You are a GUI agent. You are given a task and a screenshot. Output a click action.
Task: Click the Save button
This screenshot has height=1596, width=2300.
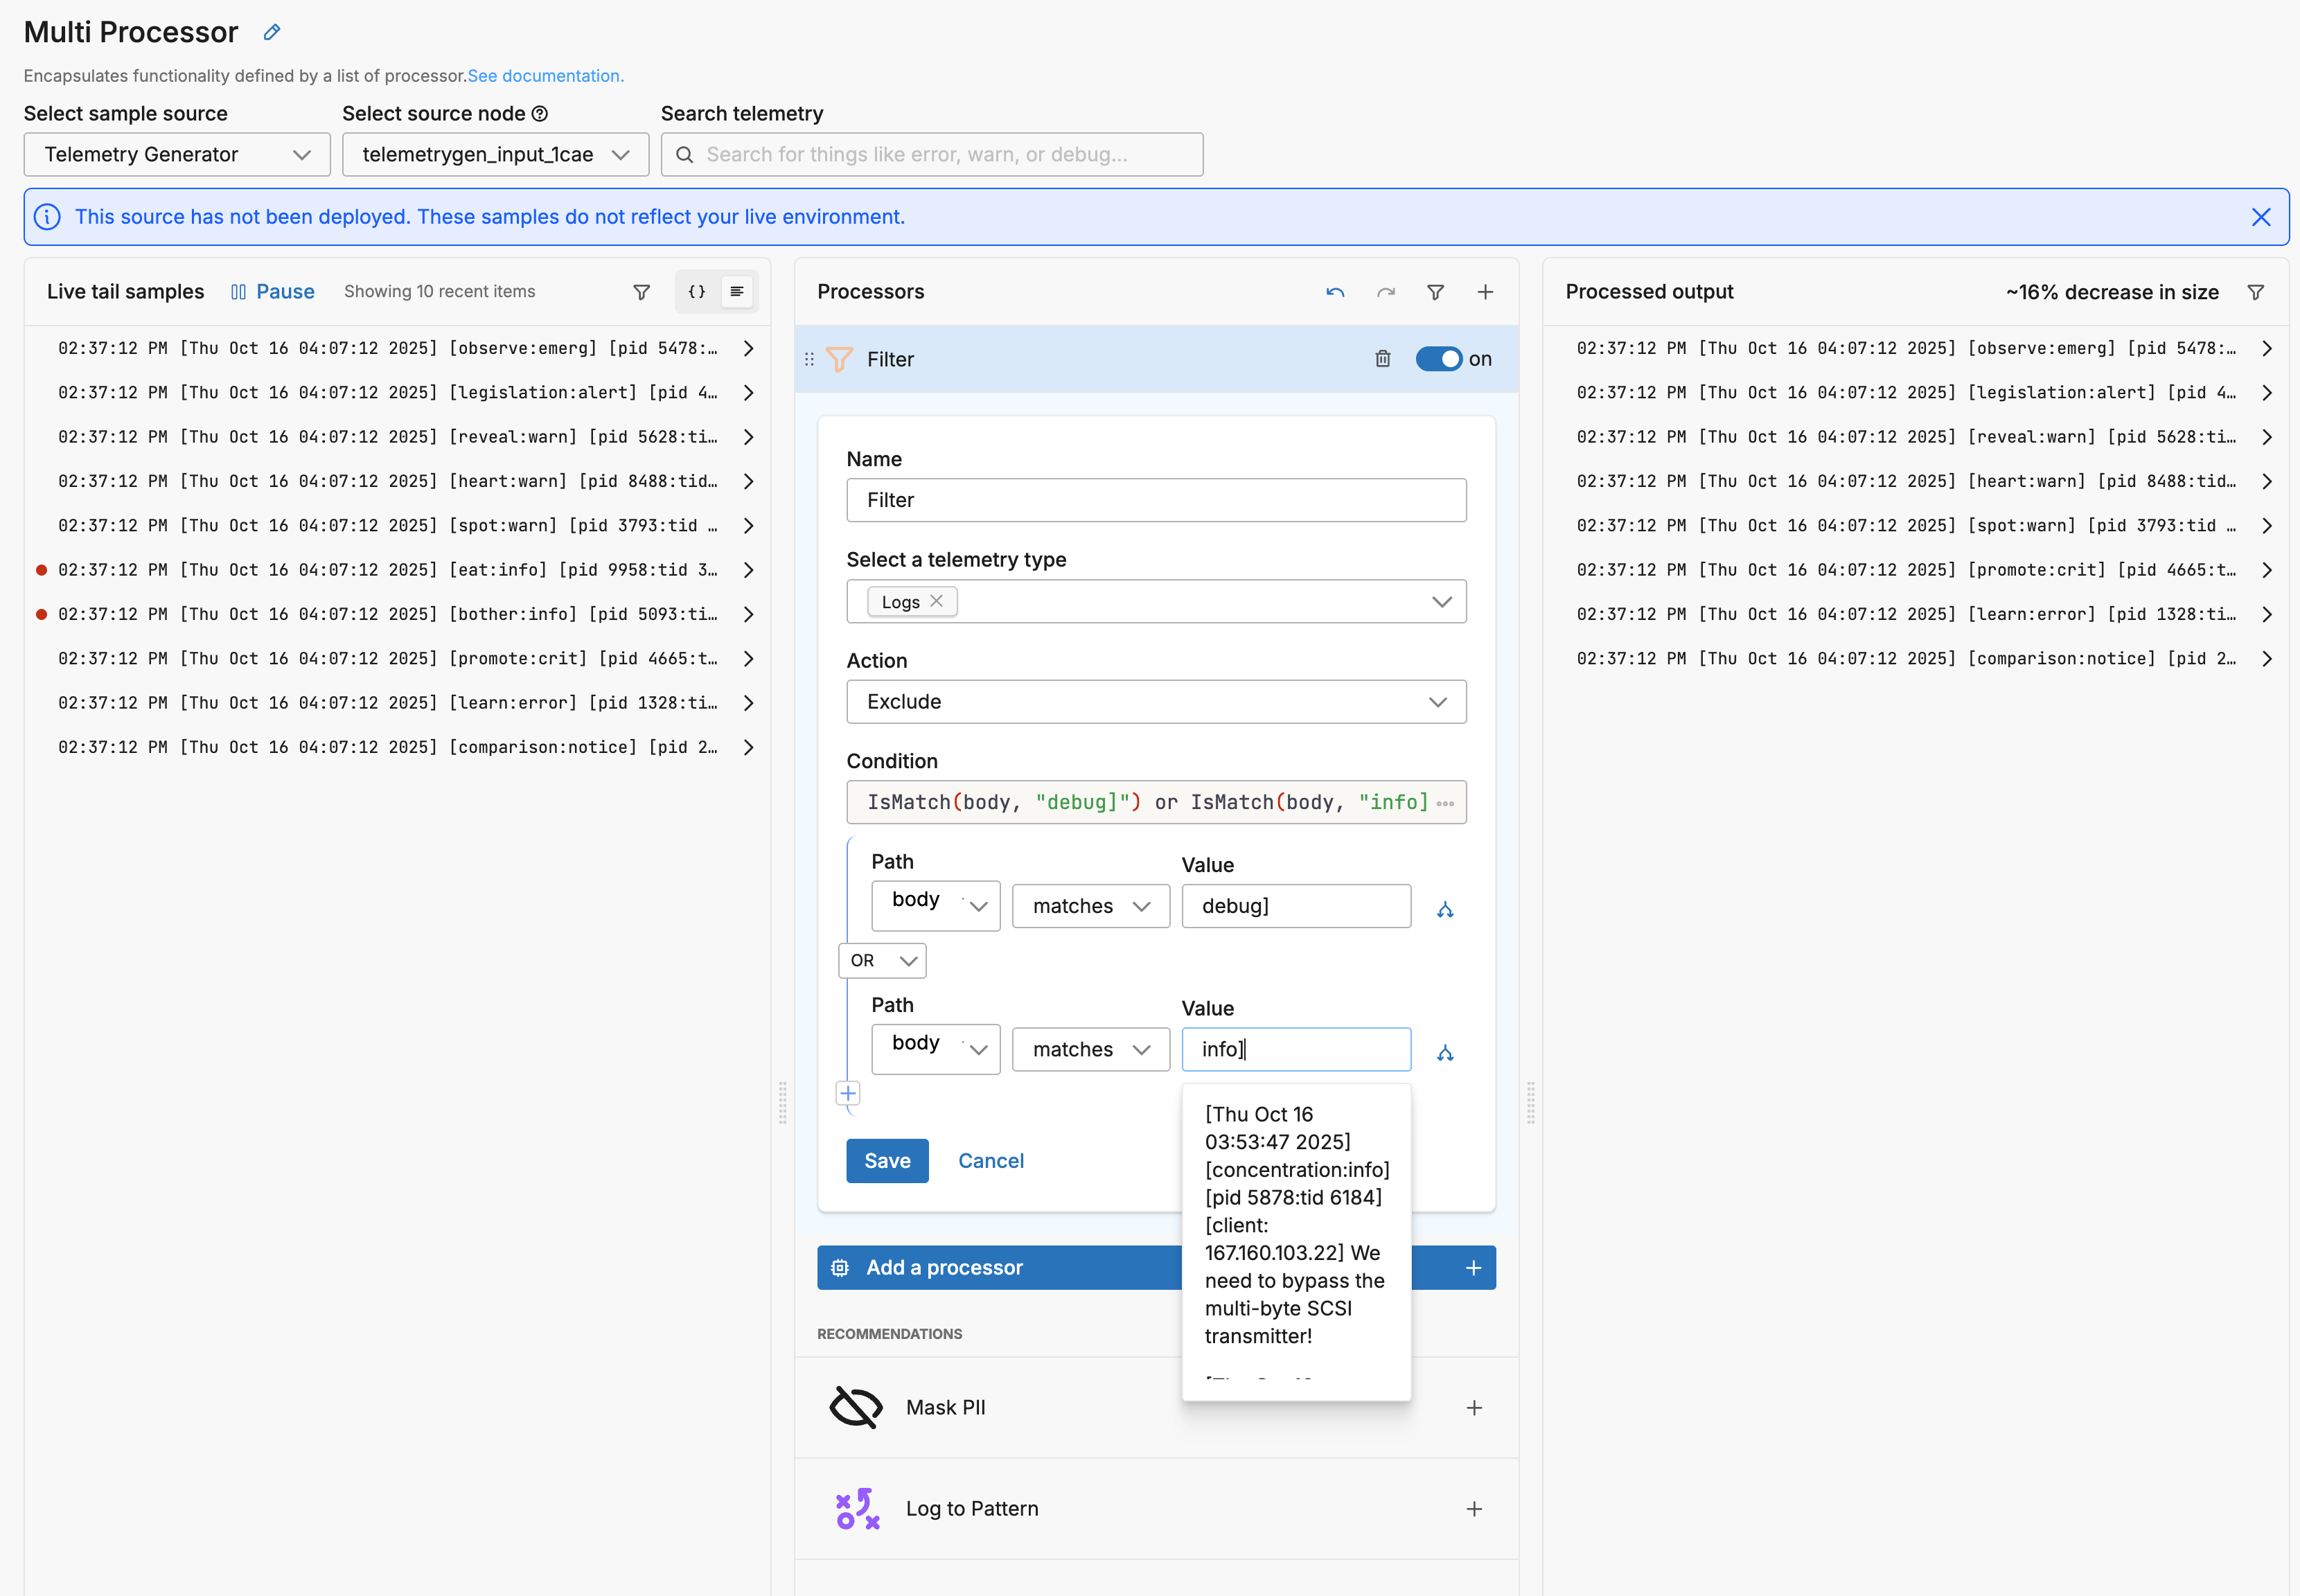point(886,1161)
